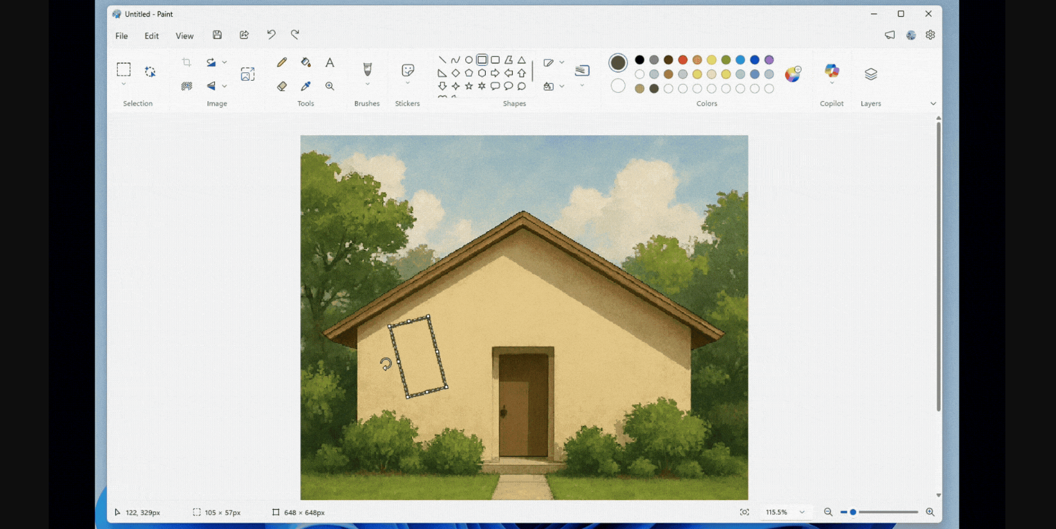The height and width of the screenshot is (529, 1056).
Task: Expand the Stickers dropdown chevron
Action: [x=408, y=84]
